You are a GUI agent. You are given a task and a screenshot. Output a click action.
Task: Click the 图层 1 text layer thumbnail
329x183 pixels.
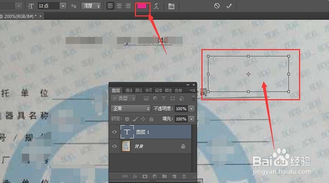click(127, 132)
